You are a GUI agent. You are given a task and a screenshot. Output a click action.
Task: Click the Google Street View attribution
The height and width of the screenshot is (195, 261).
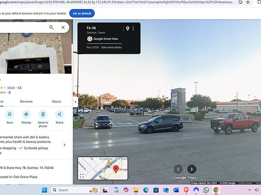102,39
